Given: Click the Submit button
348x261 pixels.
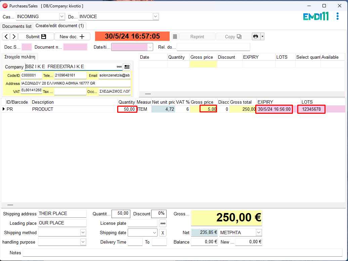Looking at the screenshot, I should [x=36, y=37].
